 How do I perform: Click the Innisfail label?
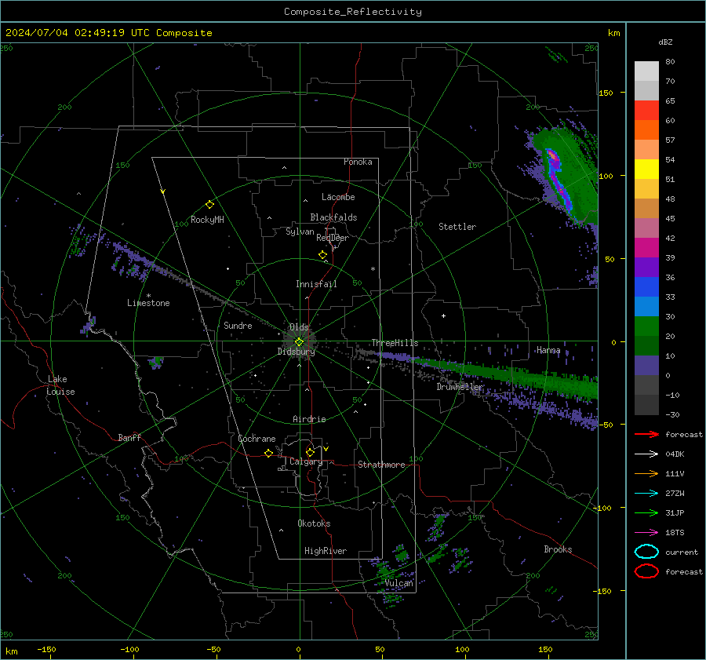pos(316,284)
